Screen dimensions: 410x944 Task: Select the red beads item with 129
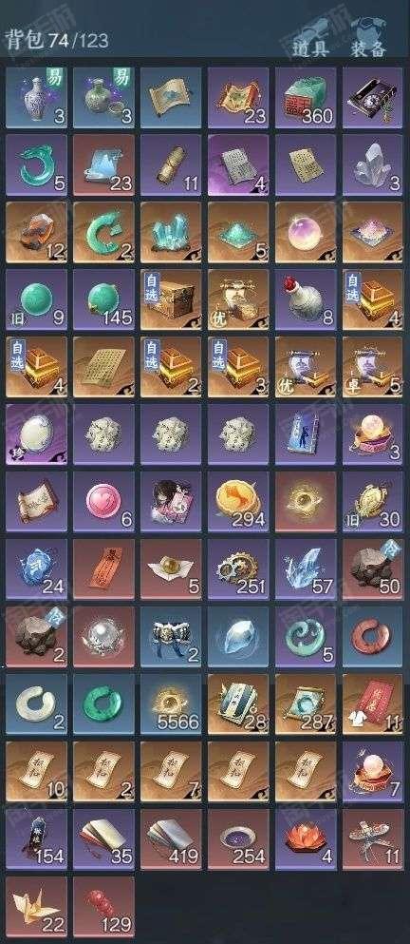point(103,906)
